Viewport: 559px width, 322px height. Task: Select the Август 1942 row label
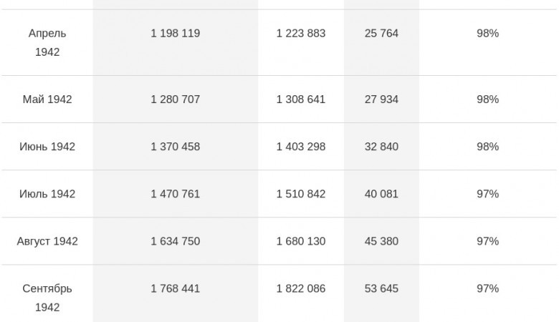click(47, 241)
